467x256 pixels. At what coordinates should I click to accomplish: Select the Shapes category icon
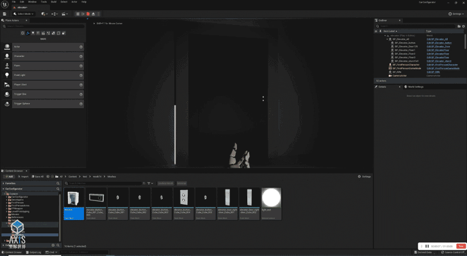tap(38, 33)
